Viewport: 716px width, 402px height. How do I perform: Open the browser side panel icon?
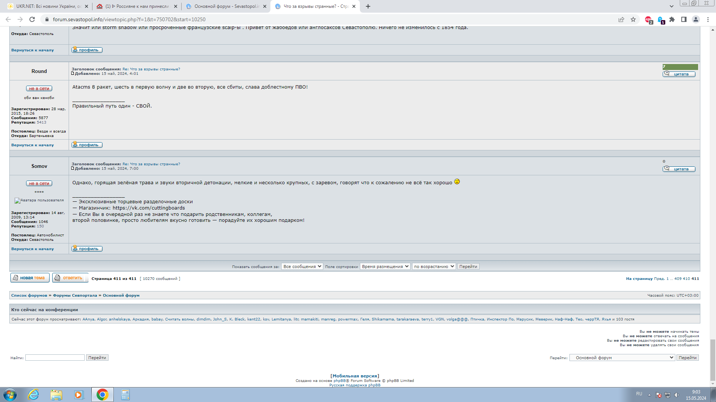684,19
